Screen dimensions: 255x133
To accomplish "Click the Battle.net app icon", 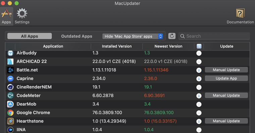I will 10,70.
